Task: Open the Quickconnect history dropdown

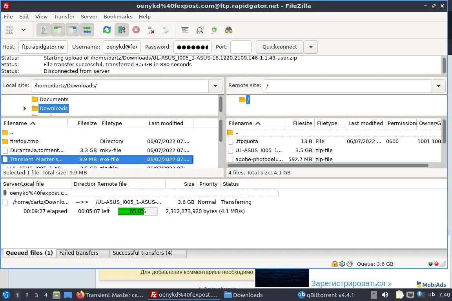Action: coord(311,47)
